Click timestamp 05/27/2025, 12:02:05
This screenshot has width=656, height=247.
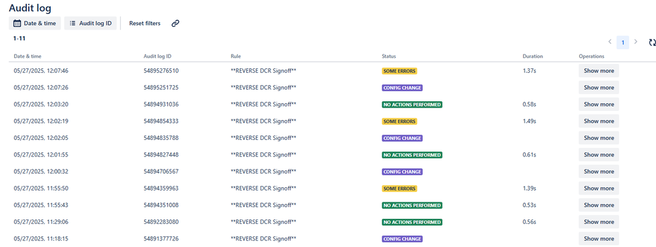[x=41, y=138]
